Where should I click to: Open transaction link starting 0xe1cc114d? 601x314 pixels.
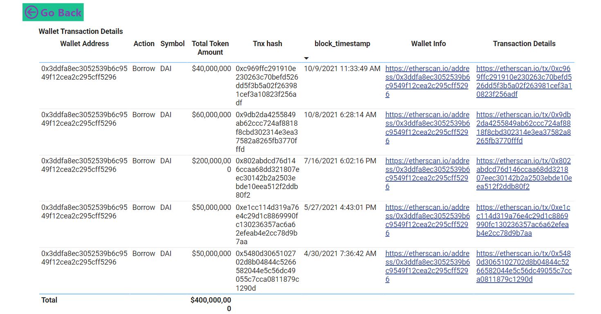[x=523, y=220]
